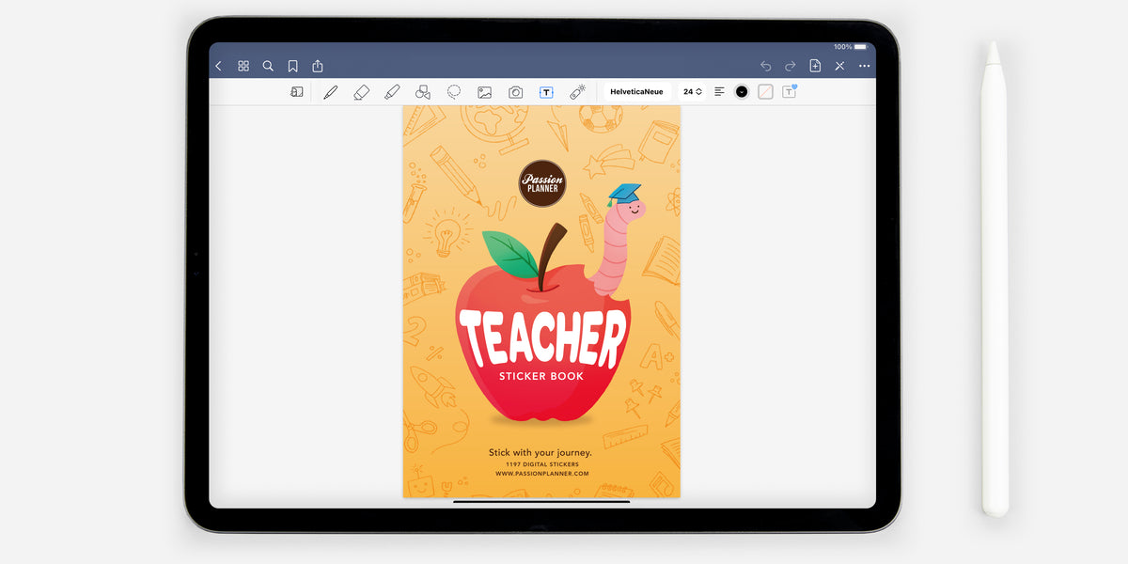Viewport: 1128px width, 564px height.
Task: Undo the last action
Action: 765,66
